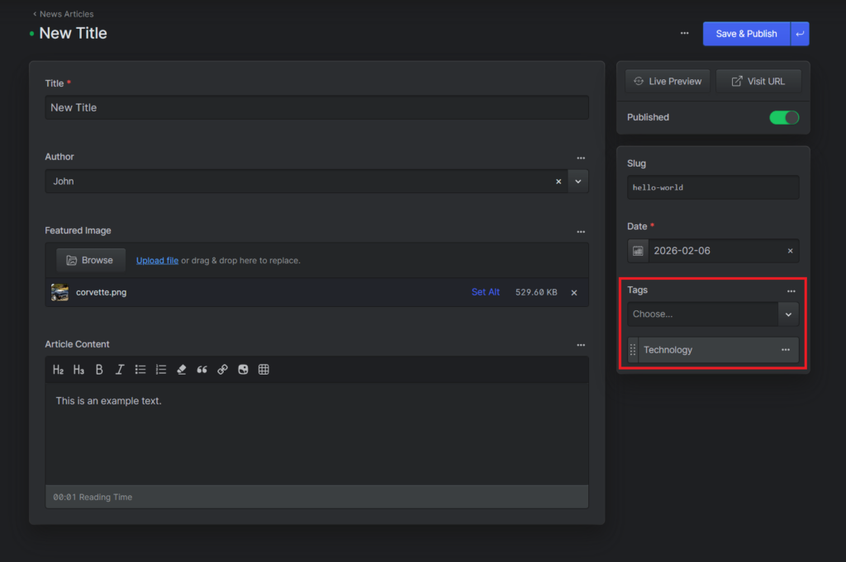Insert a table into the article

point(264,370)
